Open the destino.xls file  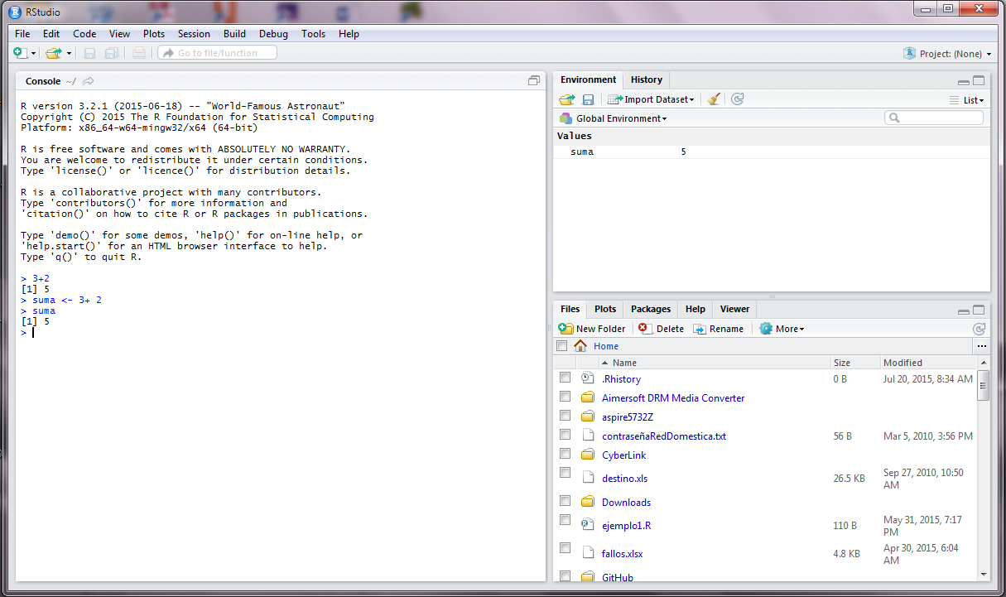click(x=624, y=477)
